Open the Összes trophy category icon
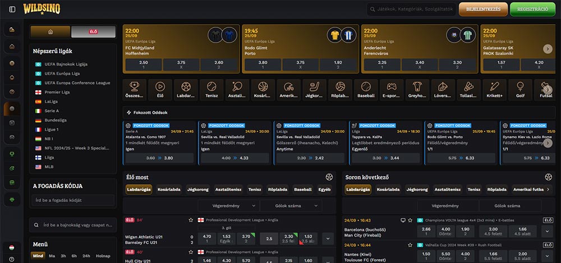Viewport: 561px width, 263px height. coord(134,89)
